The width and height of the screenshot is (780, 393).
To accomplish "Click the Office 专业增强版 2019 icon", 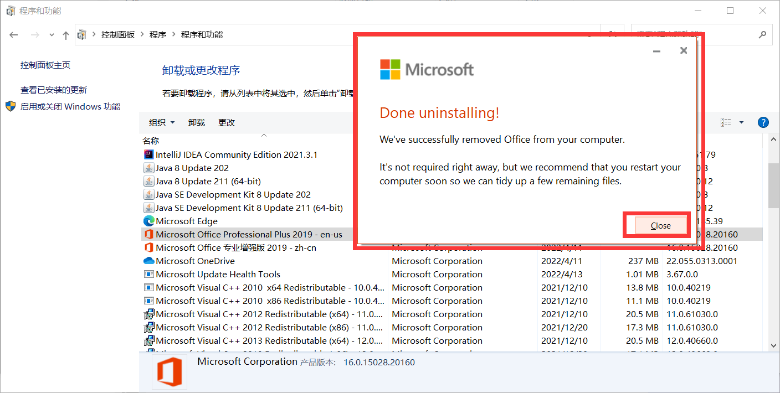I will 148,247.
